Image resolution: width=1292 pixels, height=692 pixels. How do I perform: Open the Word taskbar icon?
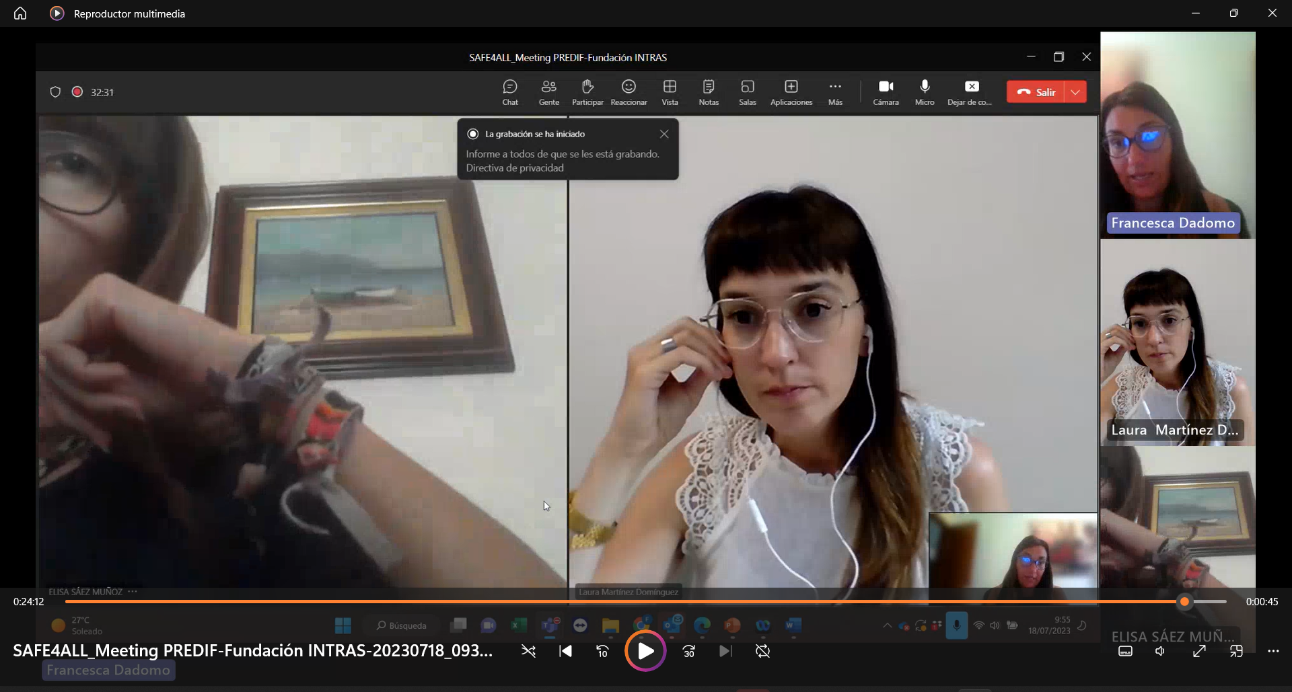pyautogui.click(x=793, y=626)
